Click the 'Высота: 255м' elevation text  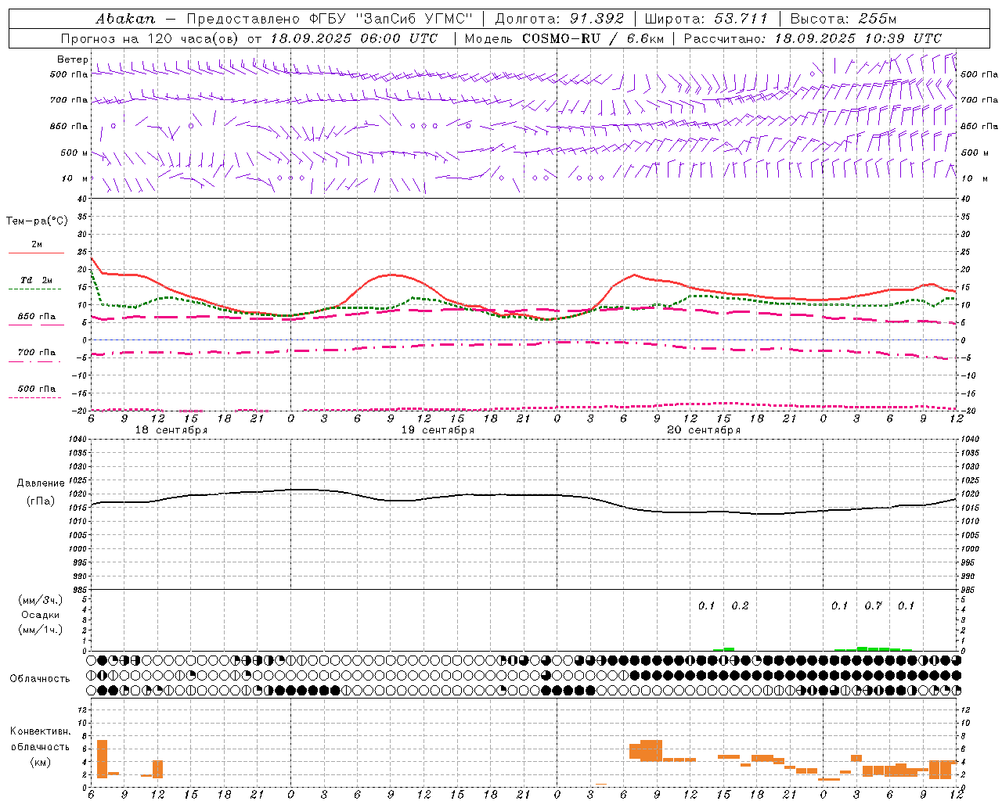pos(844,19)
